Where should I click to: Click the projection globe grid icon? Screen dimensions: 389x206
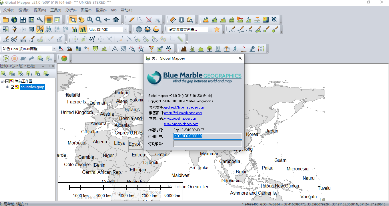point(139,29)
